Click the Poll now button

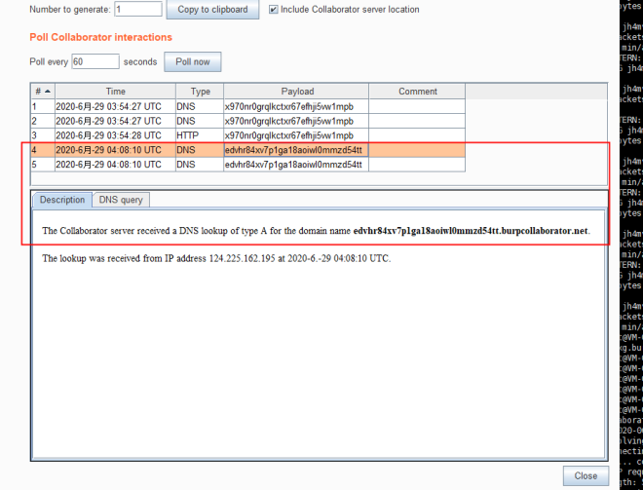(x=193, y=61)
